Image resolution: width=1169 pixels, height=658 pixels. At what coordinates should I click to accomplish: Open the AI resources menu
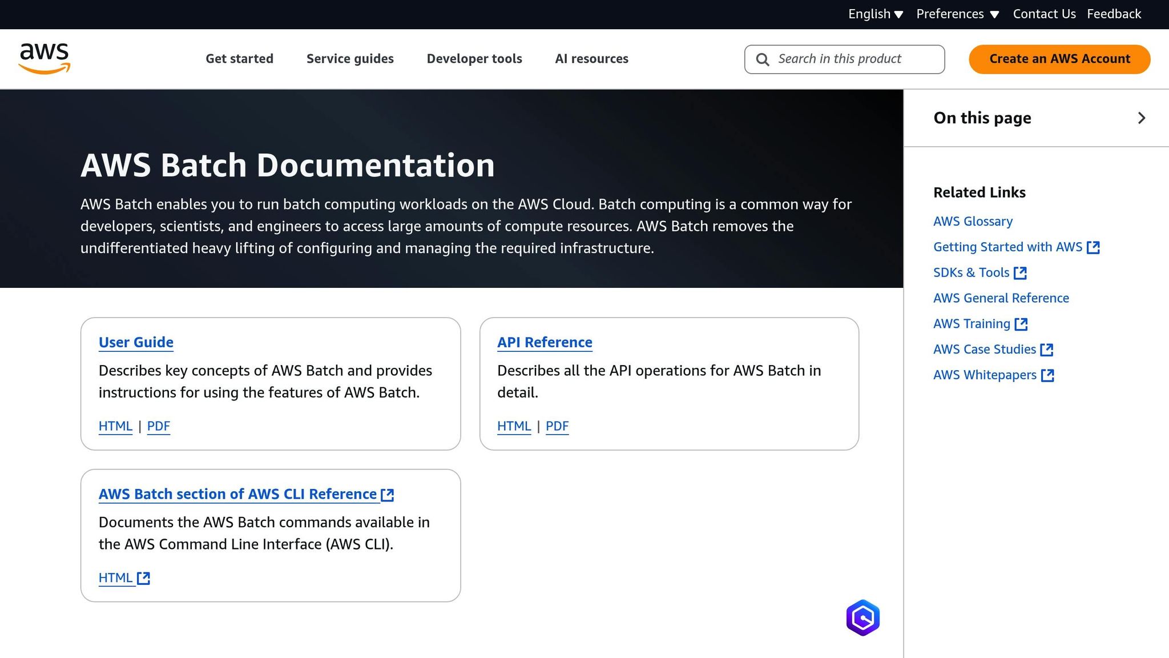point(591,59)
